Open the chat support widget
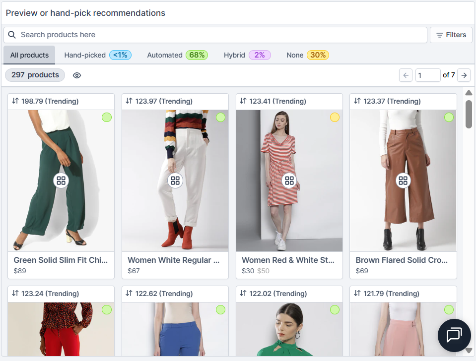Image resolution: width=476 pixels, height=361 pixels. coord(454,335)
